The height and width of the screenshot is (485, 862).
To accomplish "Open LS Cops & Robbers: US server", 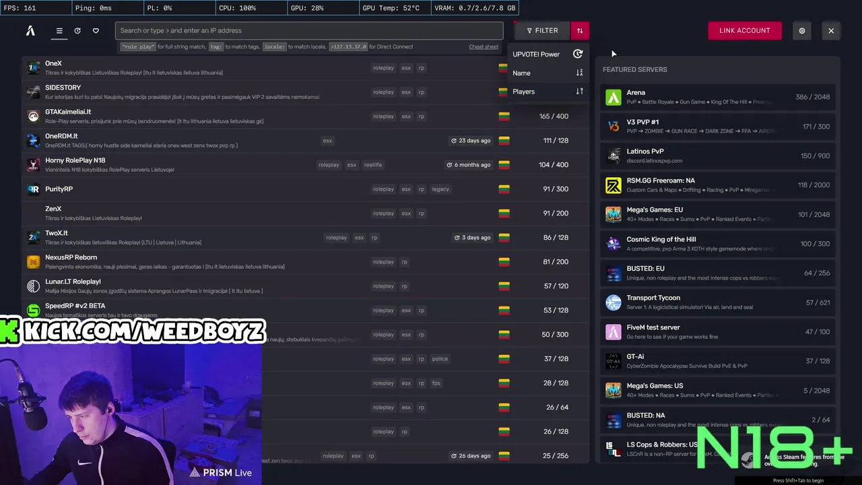I will click(718, 449).
